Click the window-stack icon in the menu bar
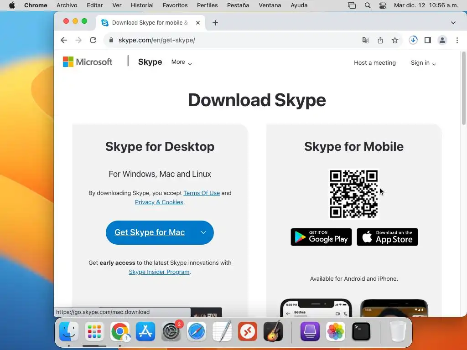This screenshot has height=350, width=467. (x=352, y=5)
